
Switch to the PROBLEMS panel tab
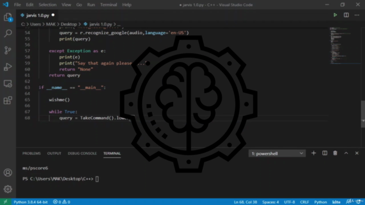[x=31, y=153]
